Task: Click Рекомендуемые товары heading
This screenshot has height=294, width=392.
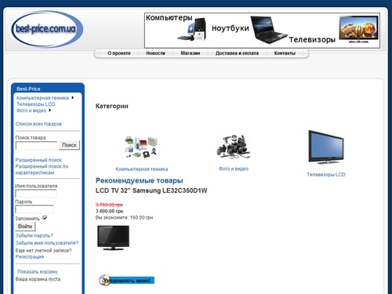Action: pyautogui.click(x=139, y=180)
